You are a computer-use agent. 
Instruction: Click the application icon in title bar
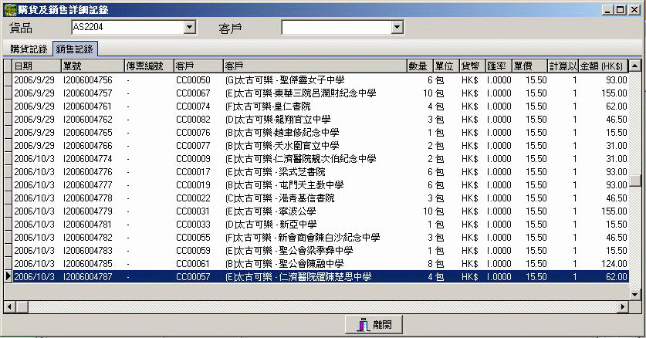tap(8, 9)
